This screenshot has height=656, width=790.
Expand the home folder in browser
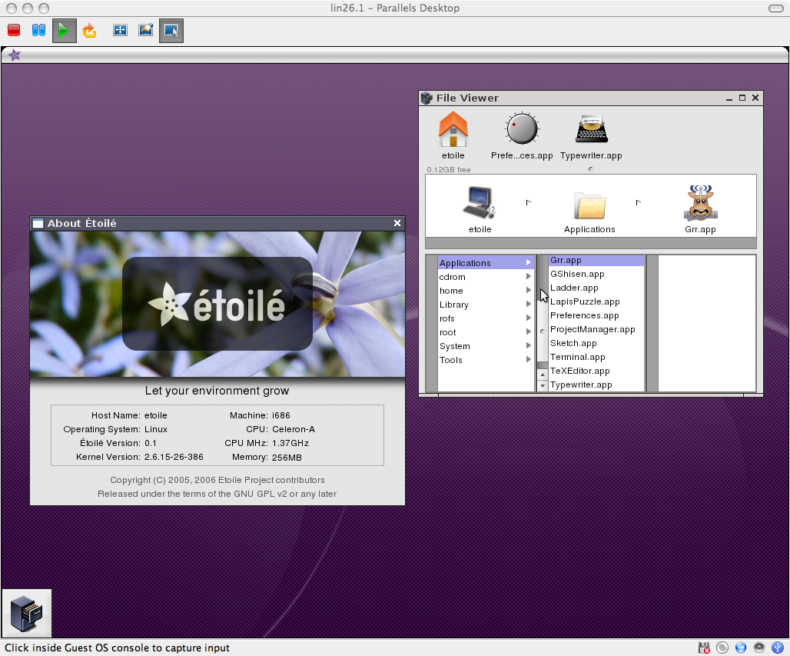click(528, 291)
